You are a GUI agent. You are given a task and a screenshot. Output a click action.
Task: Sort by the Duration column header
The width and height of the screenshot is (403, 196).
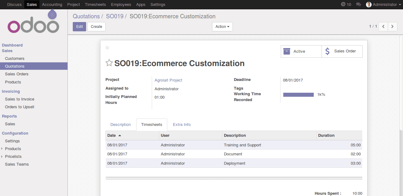click(339, 136)
